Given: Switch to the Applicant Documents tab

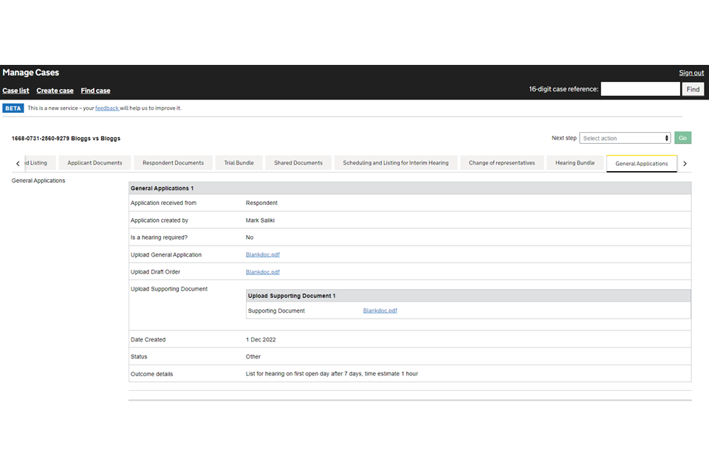Looking at the screenshot, I should (95, 163).
